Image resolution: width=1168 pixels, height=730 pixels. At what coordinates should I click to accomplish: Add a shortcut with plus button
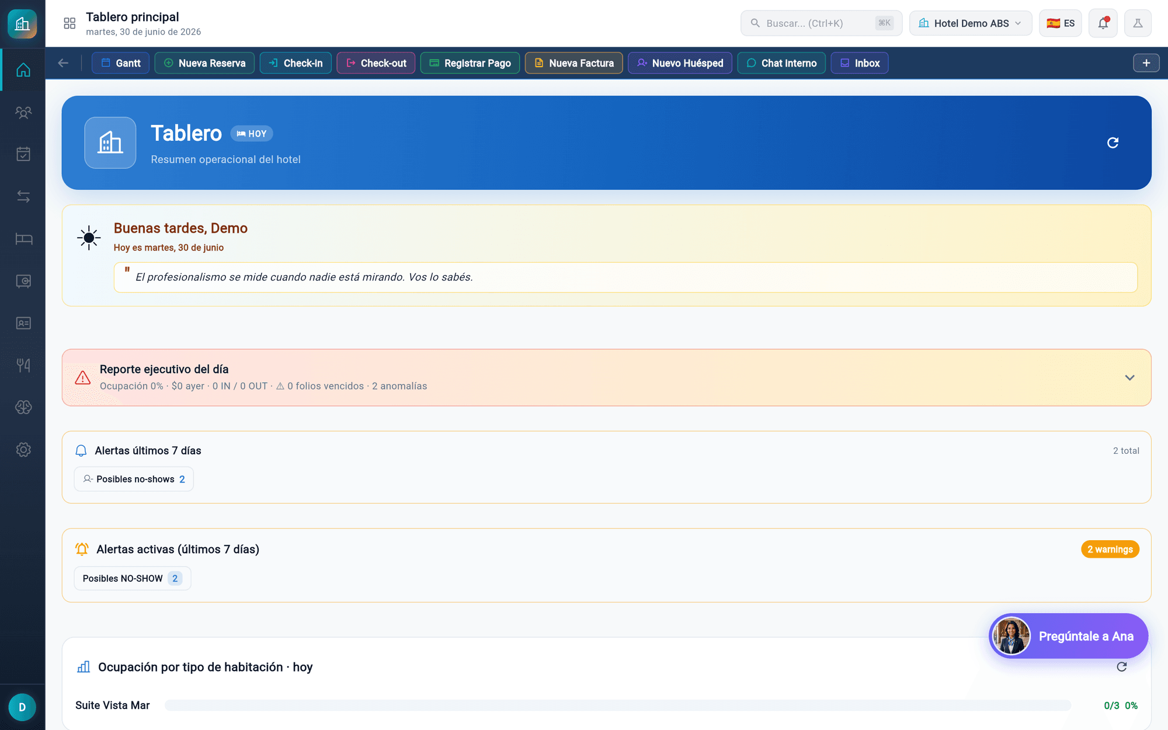click(1146, 63)
